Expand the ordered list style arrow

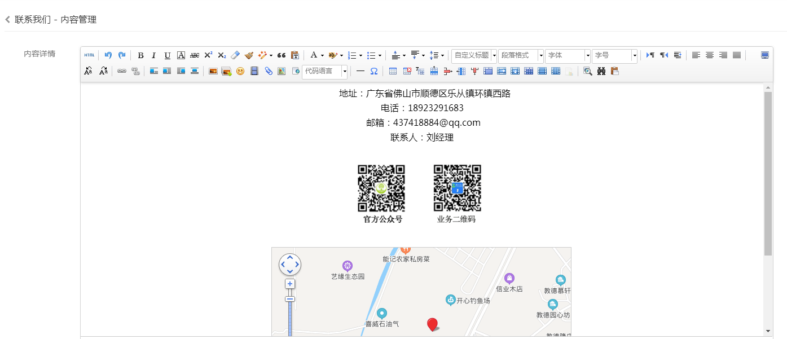(x=360, y=55)
